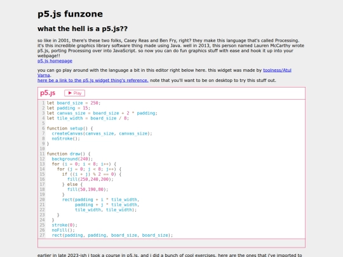The width and height of the screenshot is (343, 257).
Task: Click the intro paragraph about Casey Reas and Ben Fry
Action: point(171,48)
